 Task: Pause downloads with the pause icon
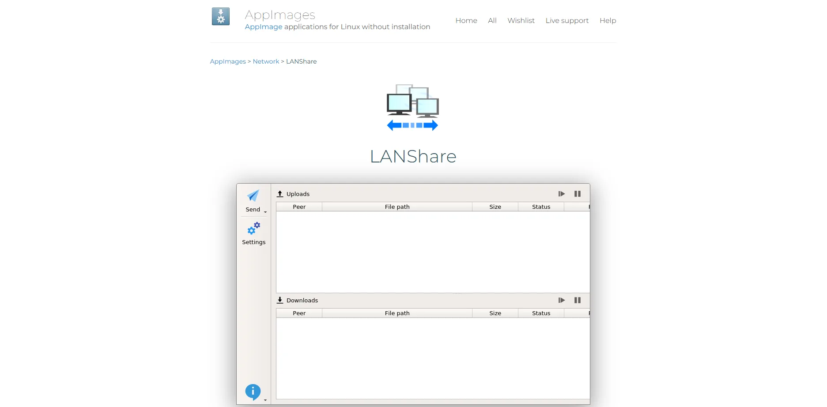click(577, 300)
